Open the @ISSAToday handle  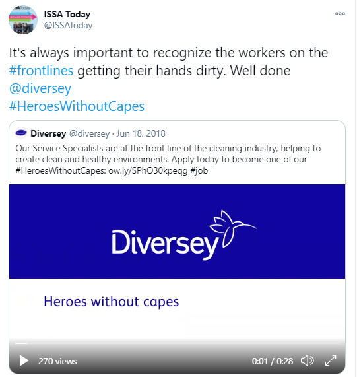pyautogui.click(x=68, y=26)
